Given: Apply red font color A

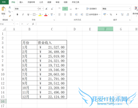Looking at the screenshot, I should 46,15.
